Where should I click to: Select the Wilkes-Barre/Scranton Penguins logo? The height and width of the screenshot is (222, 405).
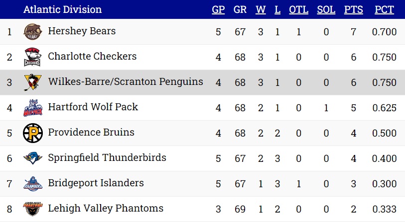coord(32,82)
